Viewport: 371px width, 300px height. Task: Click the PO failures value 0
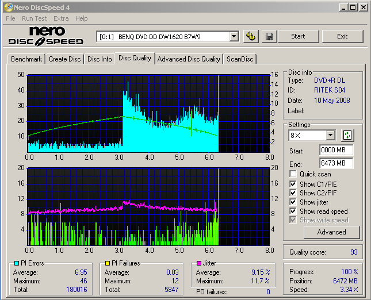click(x=268, y=292)
